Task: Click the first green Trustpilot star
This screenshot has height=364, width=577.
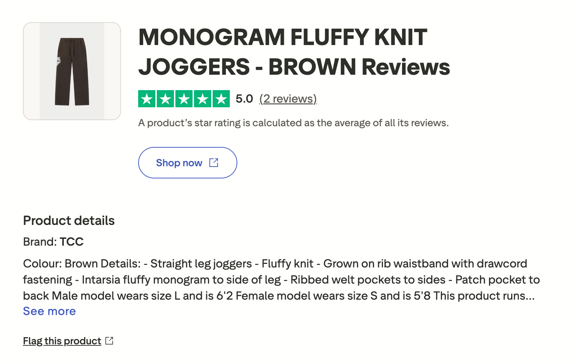Action: point(147,99)
